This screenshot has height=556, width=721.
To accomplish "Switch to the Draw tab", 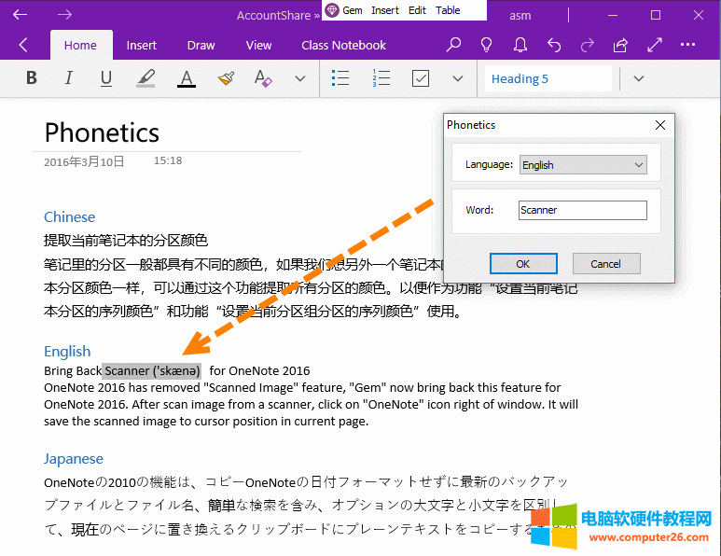I will [201, 45].
